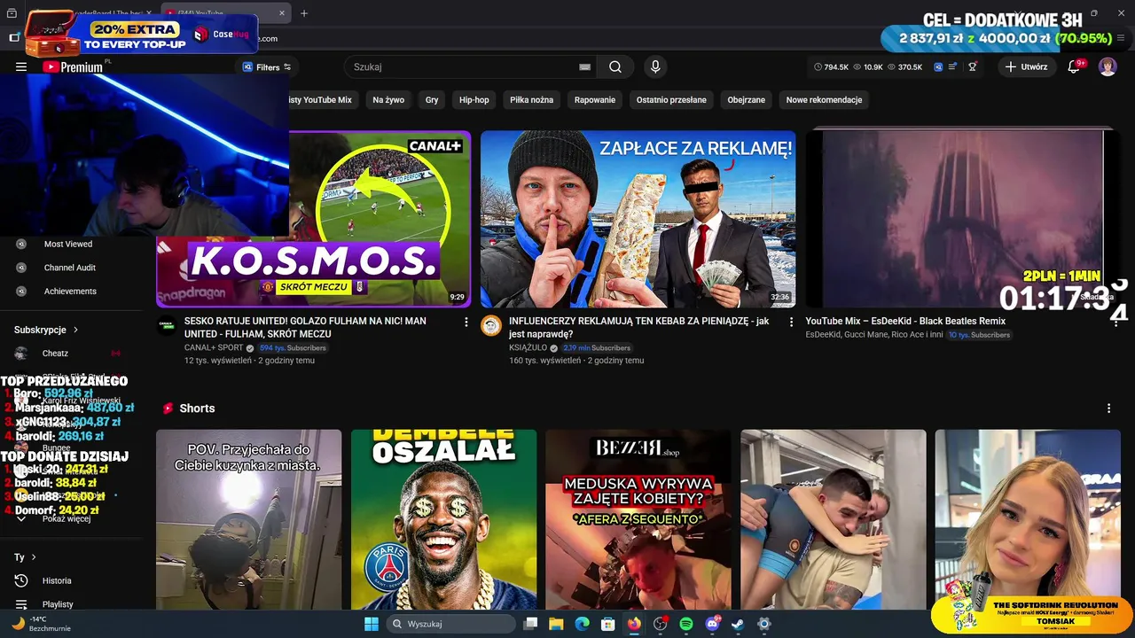Select the Obejrzane filter chip
The height and width of the screenshot is (638, 1135).
click(746, 100)
